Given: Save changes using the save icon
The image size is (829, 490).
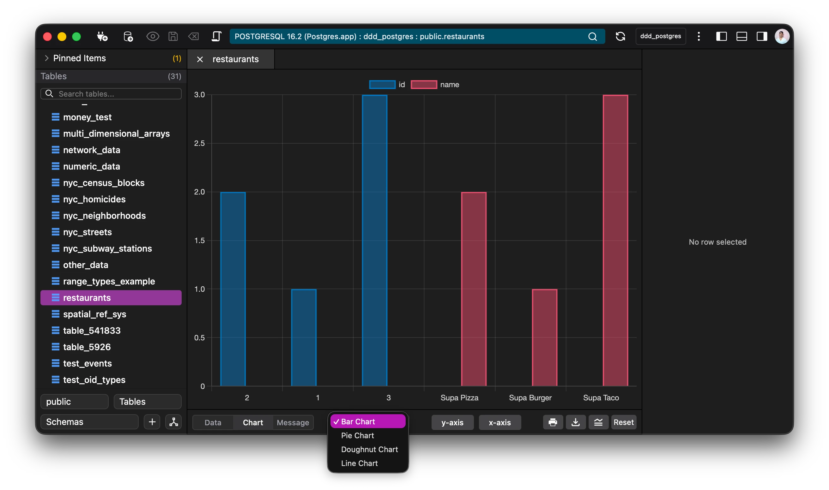Looking at the screenshot, I should [173, 36].
